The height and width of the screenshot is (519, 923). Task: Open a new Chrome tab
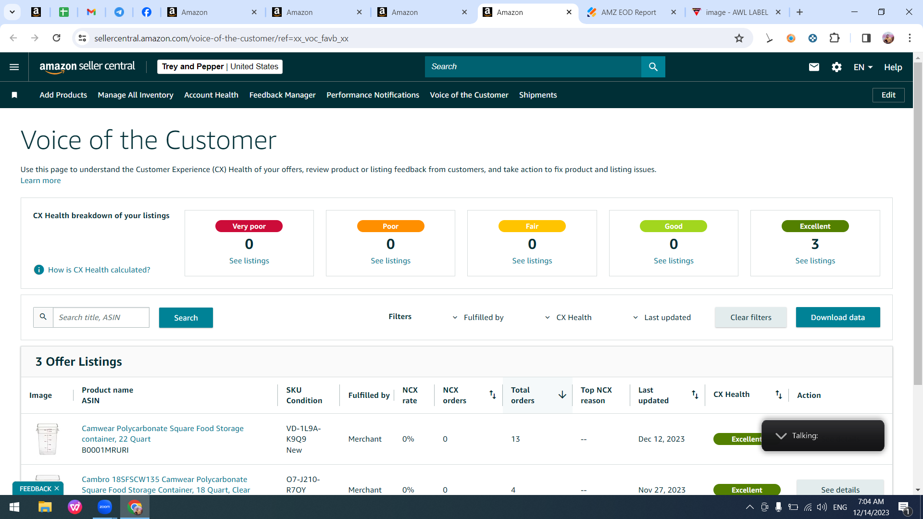tap(799, 12)
